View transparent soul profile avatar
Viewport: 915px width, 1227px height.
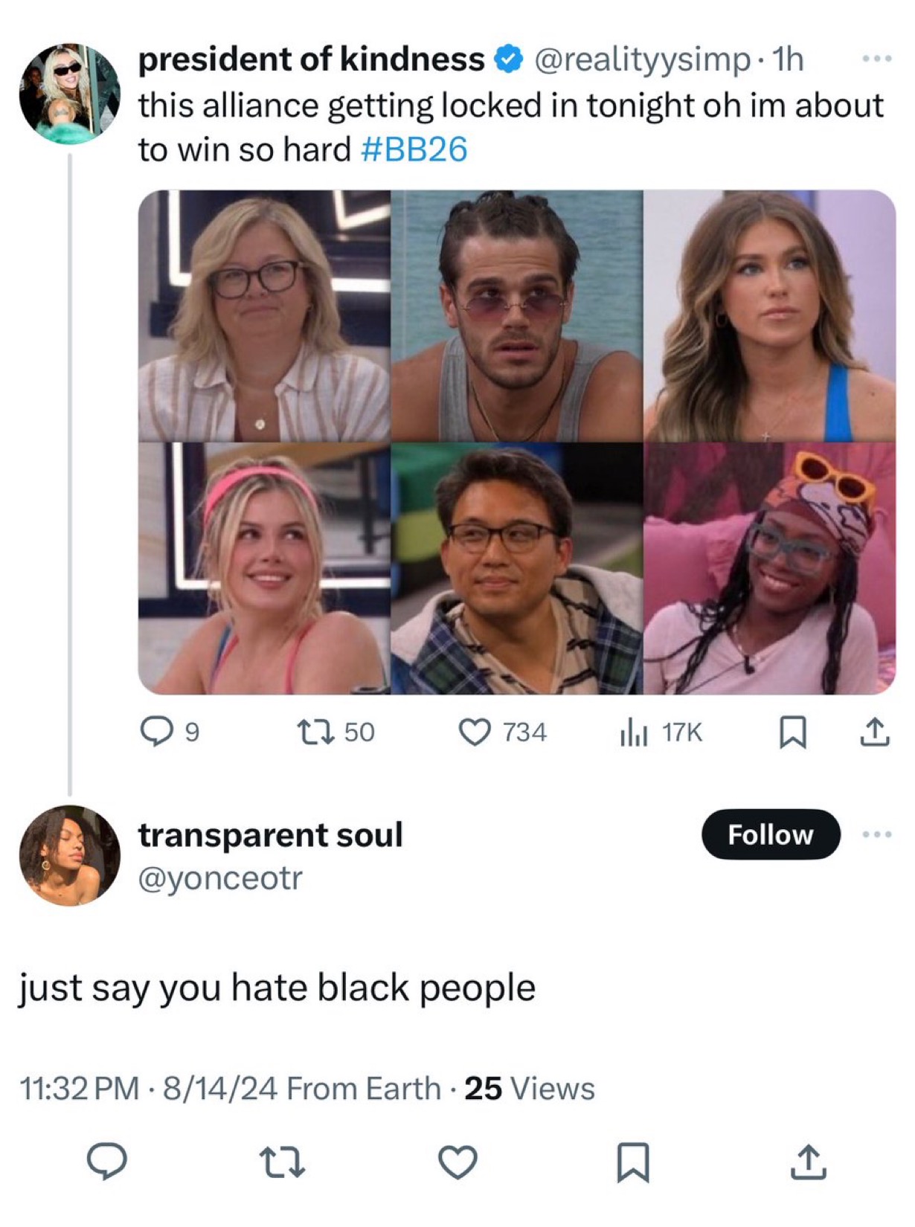click(x=69, y=855)
